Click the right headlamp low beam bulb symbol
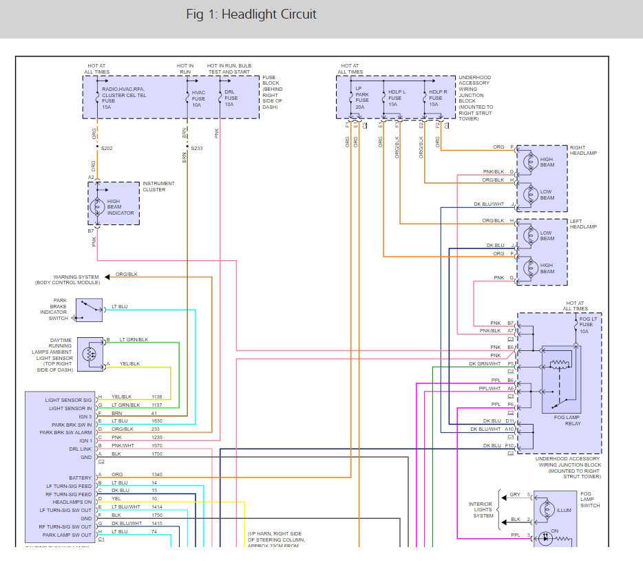Viewport: 643px width, 565px height. [x=531, y=194]
